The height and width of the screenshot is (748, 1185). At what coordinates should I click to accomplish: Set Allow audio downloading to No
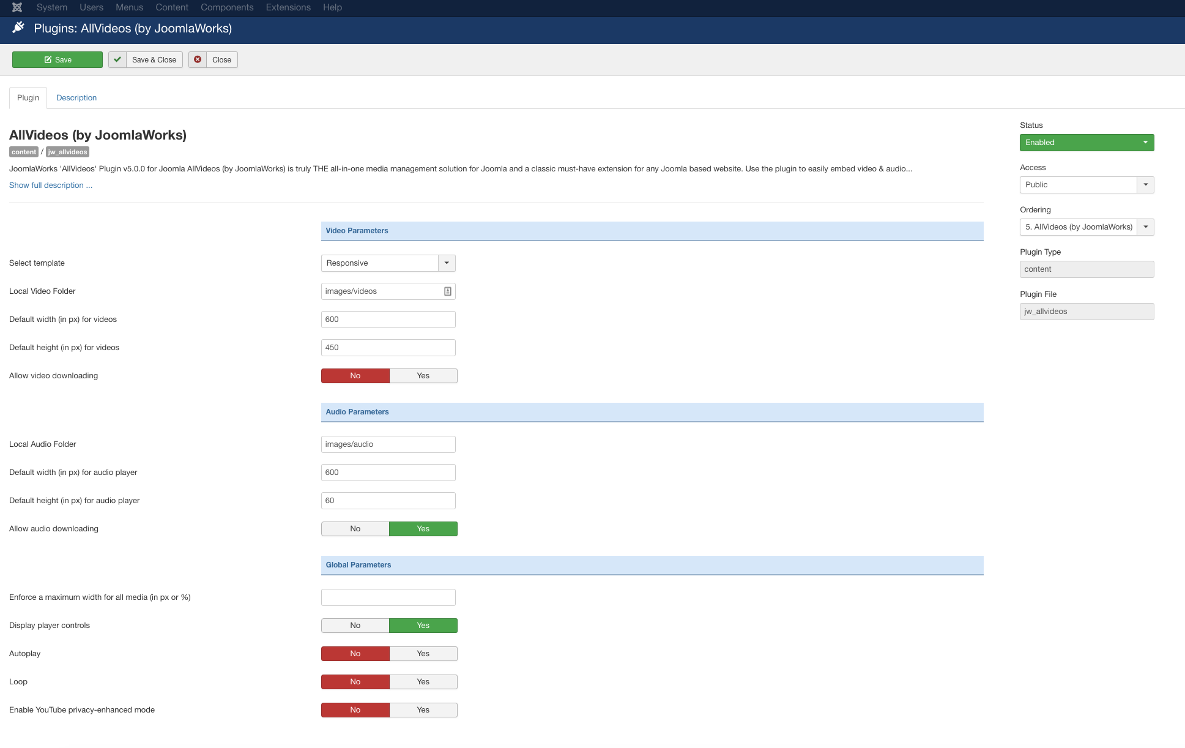pos(355,529)
